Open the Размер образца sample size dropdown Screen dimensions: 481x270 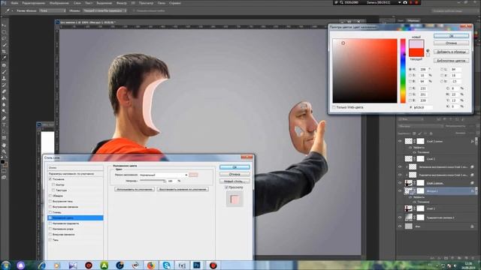pos(53,10)
